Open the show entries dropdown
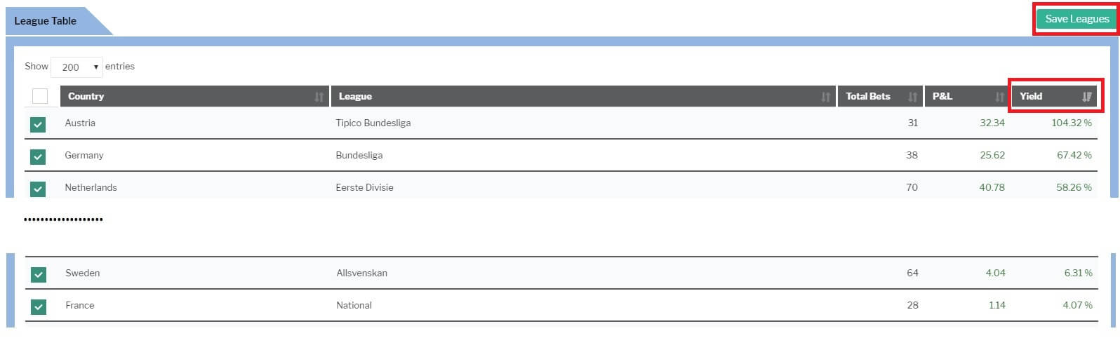This screenshot has height=338, width=1120. click(x=76, y=67)
